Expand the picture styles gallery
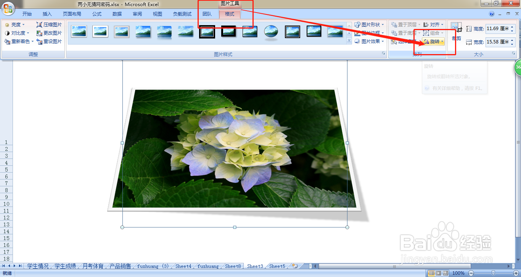This screenshot has height=277, width=521. click(349, 41)
